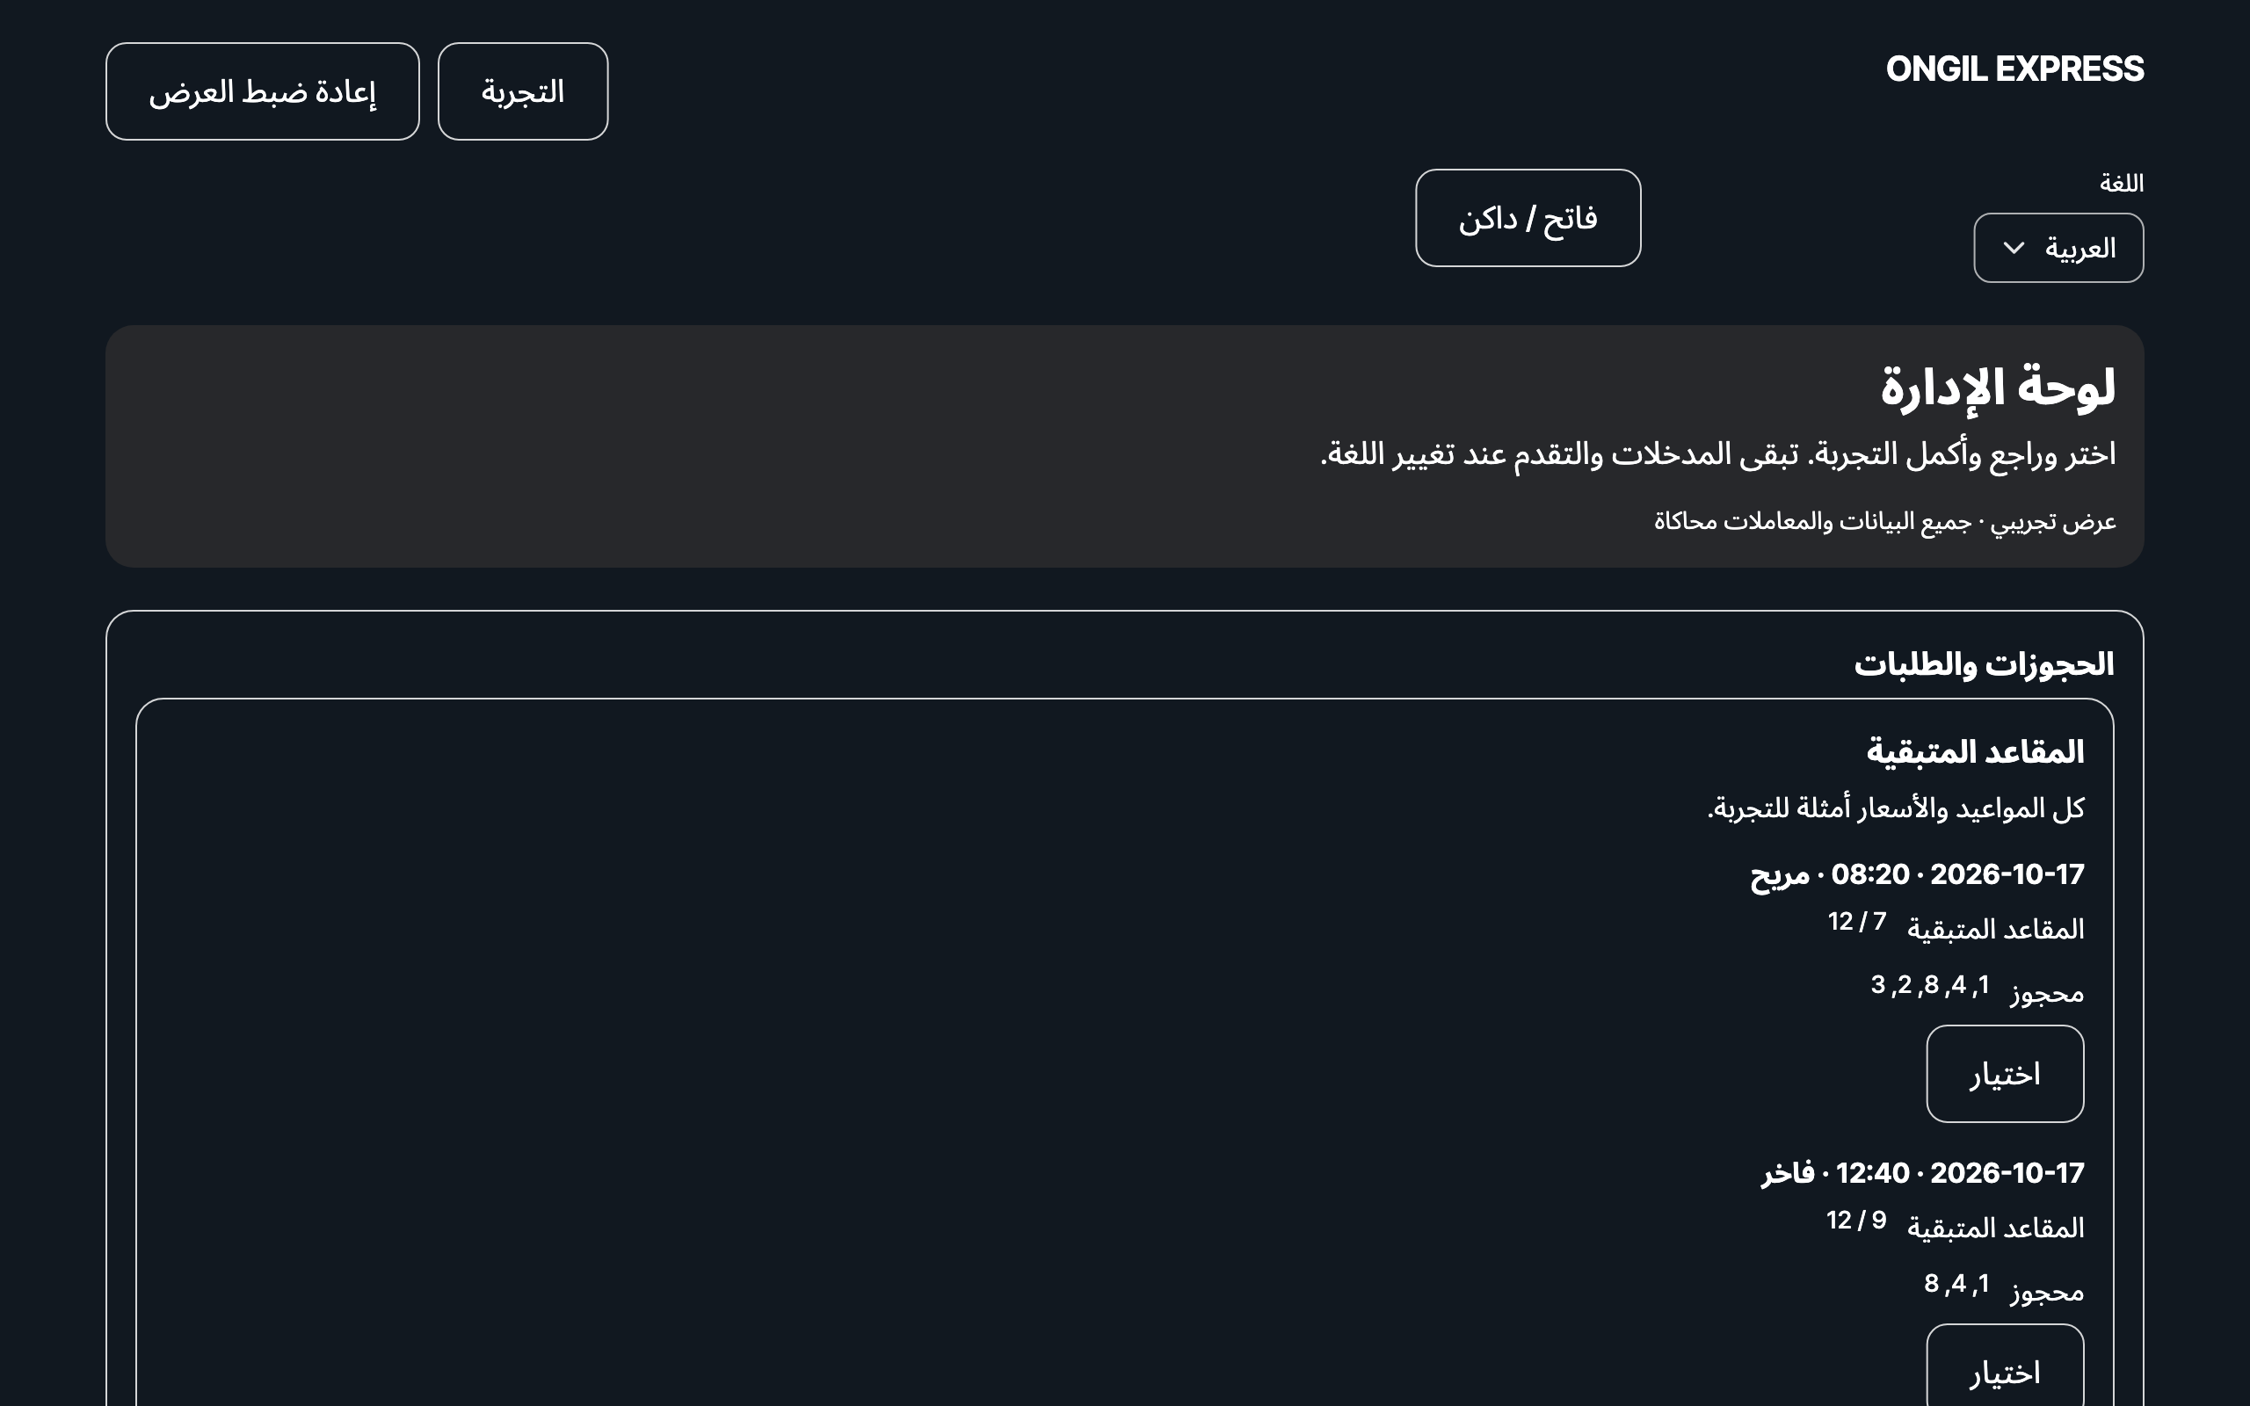This screenshot has height=1406, width=2250.
Task: Click the 7 / 12 remaining seats value
Action: tap(1857, 922)
